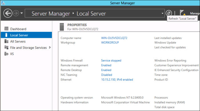This screenshot has width=200, height=111.
Task: Refresh Local Server with the refresh icon
Action: (169, 13)
